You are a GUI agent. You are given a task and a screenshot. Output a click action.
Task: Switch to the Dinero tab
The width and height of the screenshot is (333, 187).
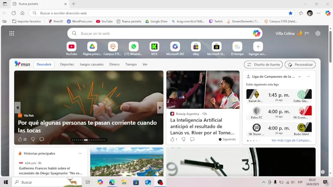coord(114,64)
